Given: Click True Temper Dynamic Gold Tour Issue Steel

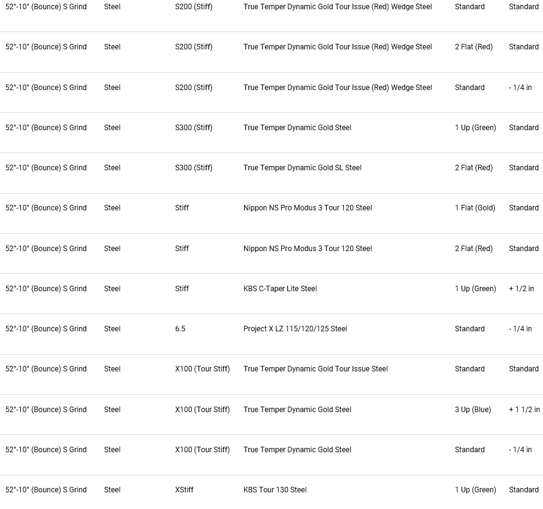Looking at the screenshot, I should 315,369.
